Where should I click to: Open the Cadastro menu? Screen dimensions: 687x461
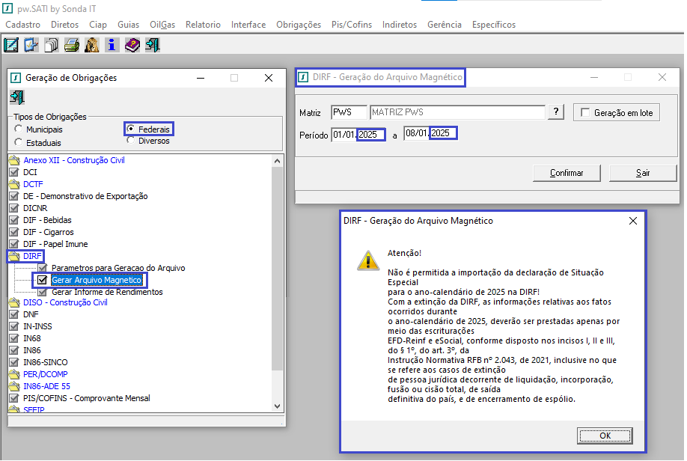click(22, 25)
